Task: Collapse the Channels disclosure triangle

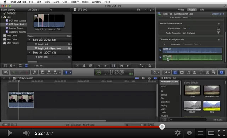Action: 164,44
